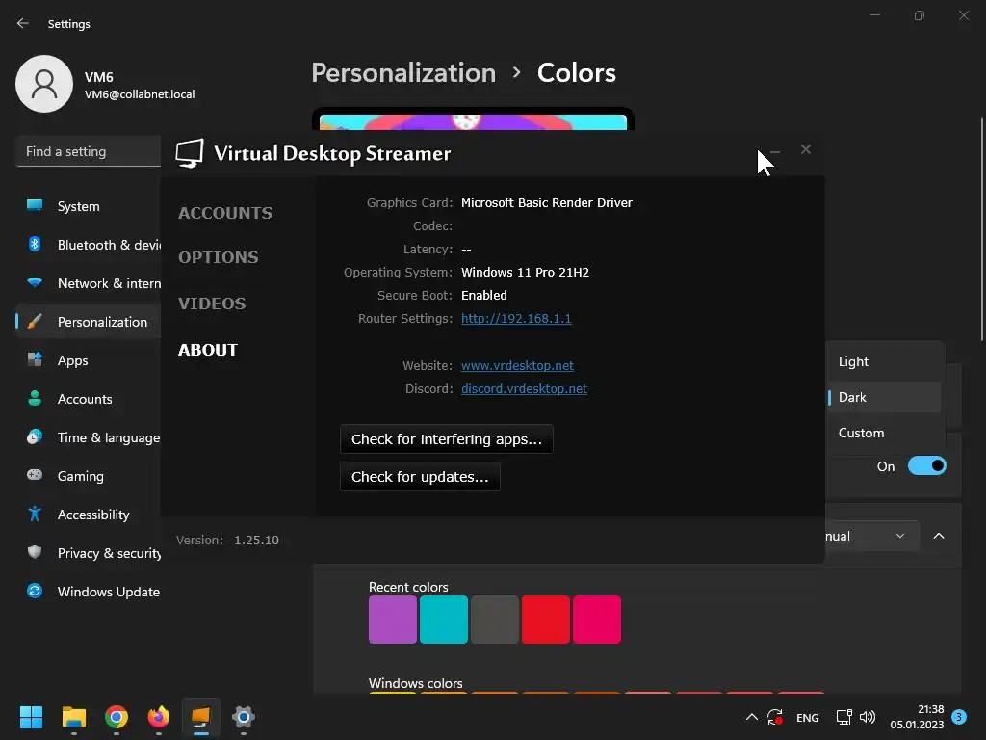
Task: Click the Personalization breadcrumb heading
Action: [x=403, y=73]
